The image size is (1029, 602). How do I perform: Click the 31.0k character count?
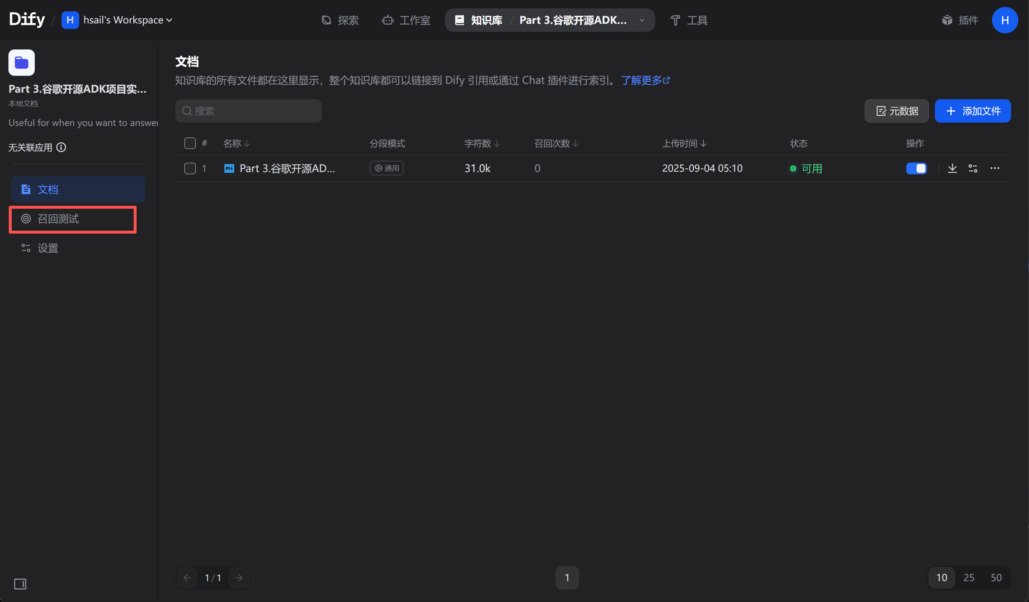tap(478, 168)
